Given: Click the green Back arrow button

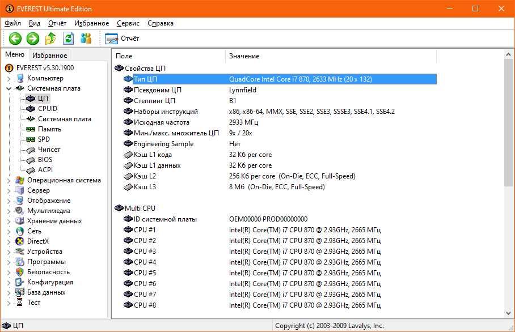Looking at the screenshot, I should point(15,39).
